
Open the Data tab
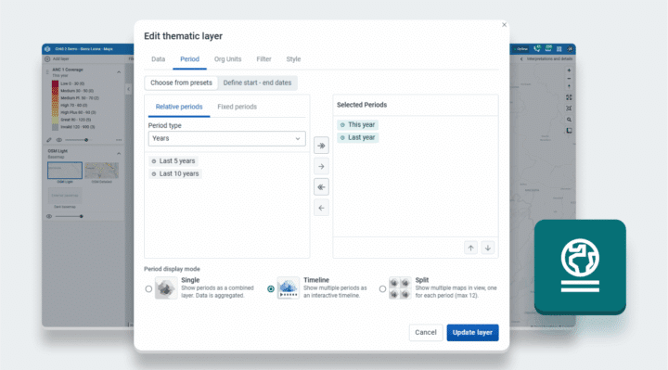click(x=158, y=59)
